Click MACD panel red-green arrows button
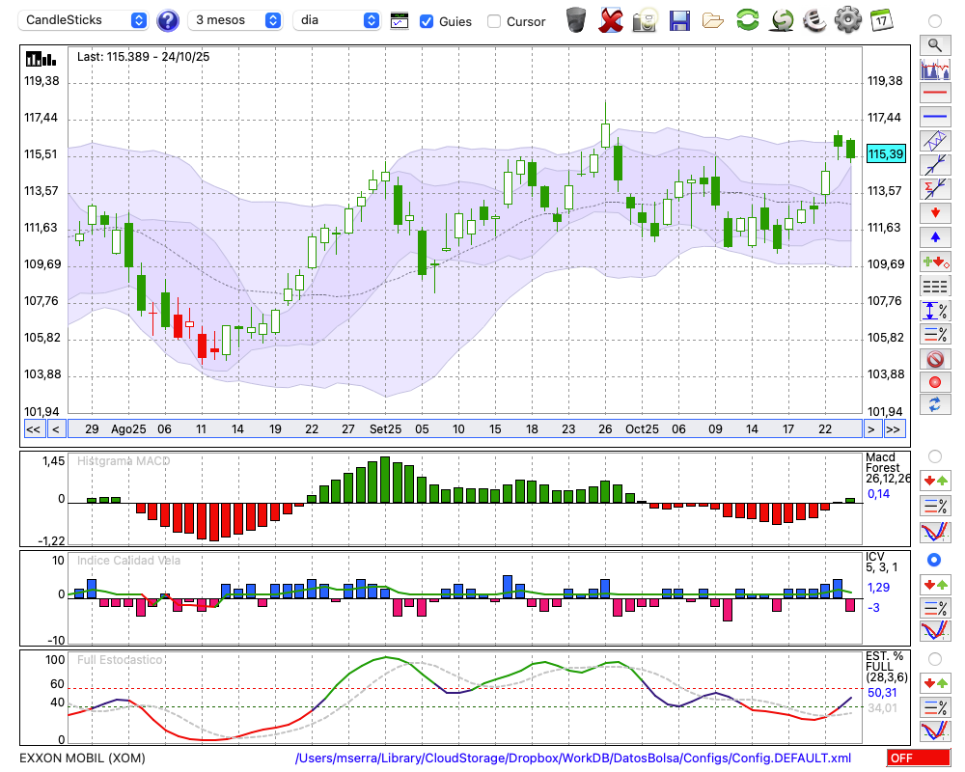Screen dimensions: 965x772 point(935,481)
